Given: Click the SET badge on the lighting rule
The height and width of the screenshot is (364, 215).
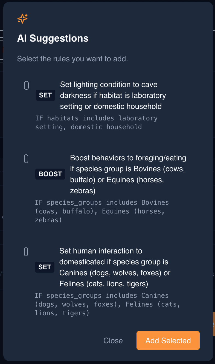Looking at the screenshot, I should coord(45,95).
